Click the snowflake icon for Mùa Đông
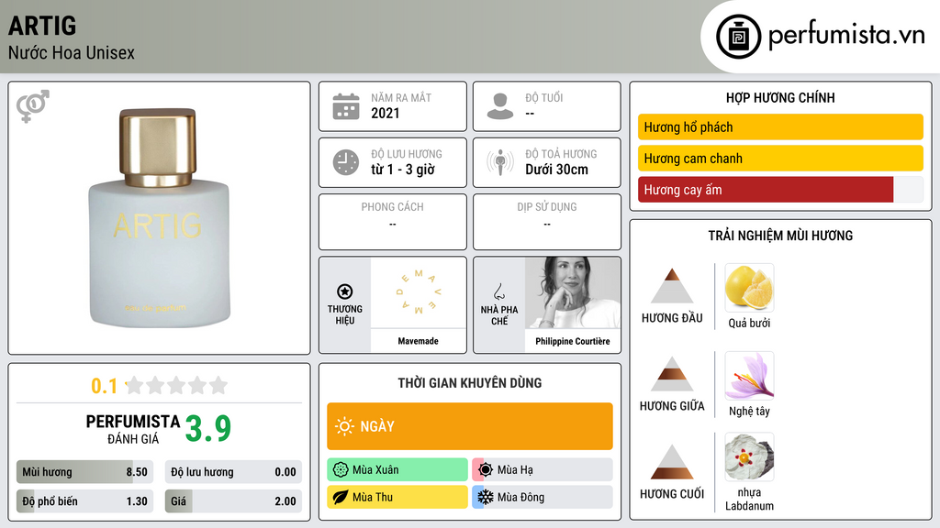The image size is (940, 528). (x=486, y=497)
